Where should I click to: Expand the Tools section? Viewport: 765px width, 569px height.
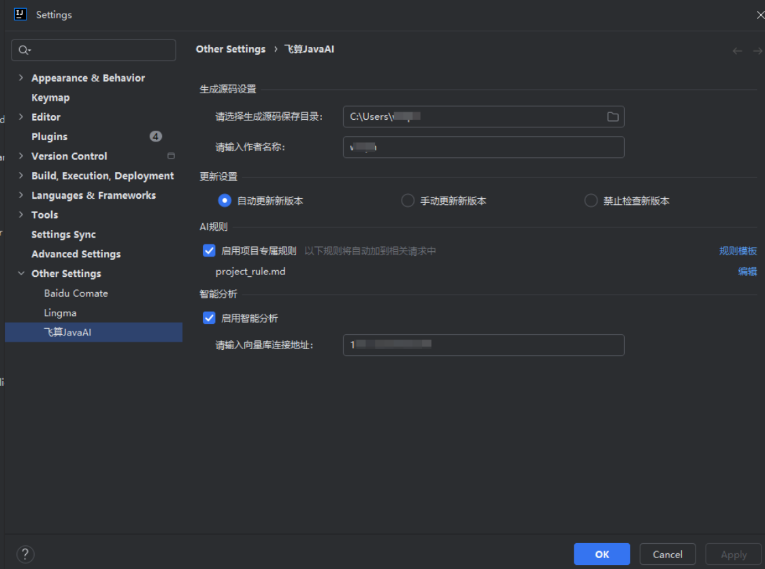21,214
